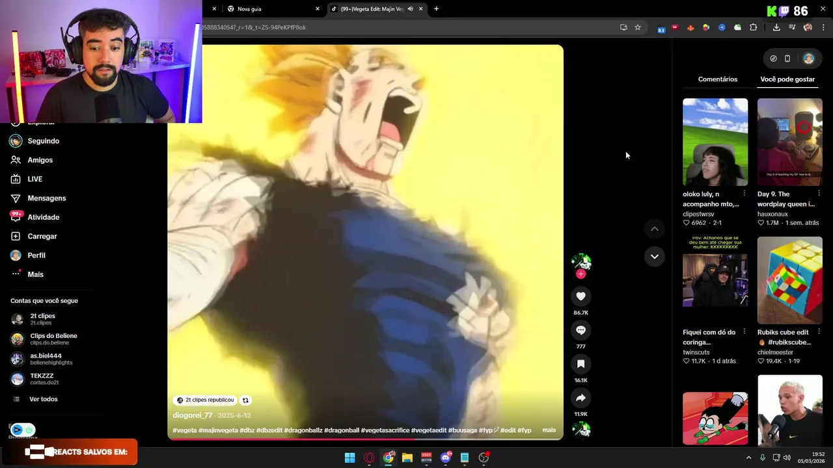Open a new browser tab with plus
Screen dimensions: 833x468
[x=436, y=9]
